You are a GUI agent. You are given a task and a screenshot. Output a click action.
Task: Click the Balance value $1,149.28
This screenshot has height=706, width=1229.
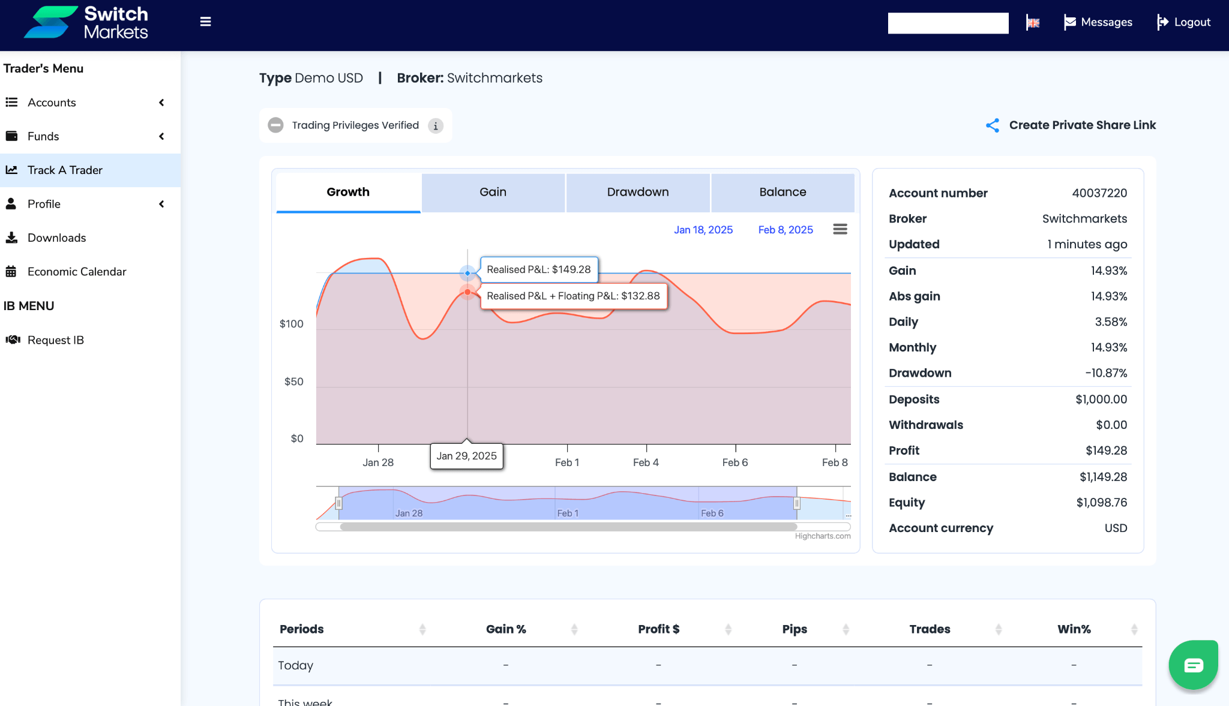(1103, 477)
